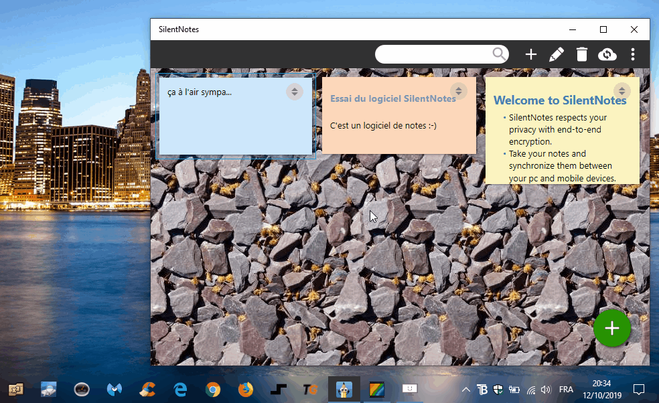Open the notification action center
659x403 pixels.
coord(639,390)
